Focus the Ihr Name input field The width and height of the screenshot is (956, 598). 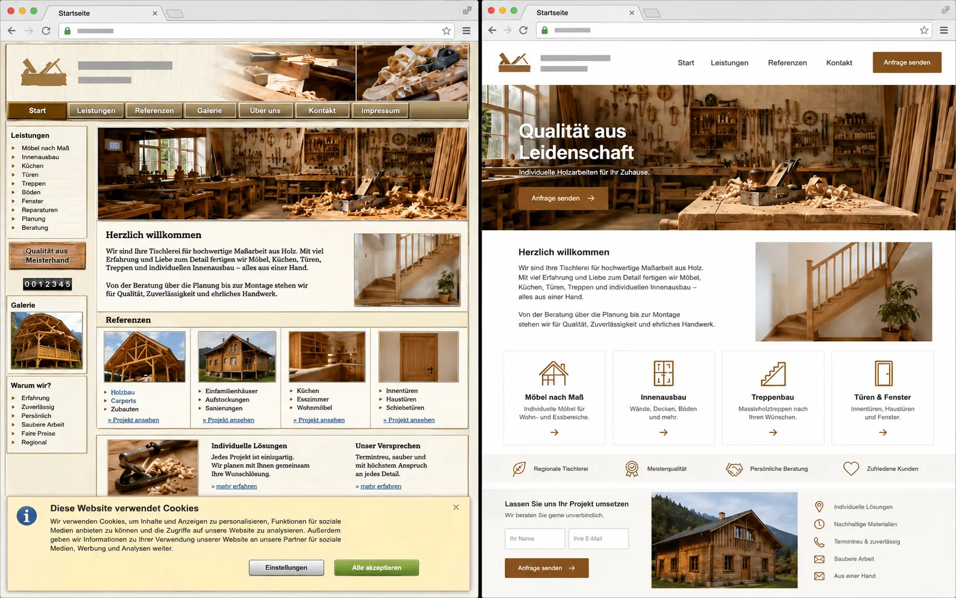(535, 539)
